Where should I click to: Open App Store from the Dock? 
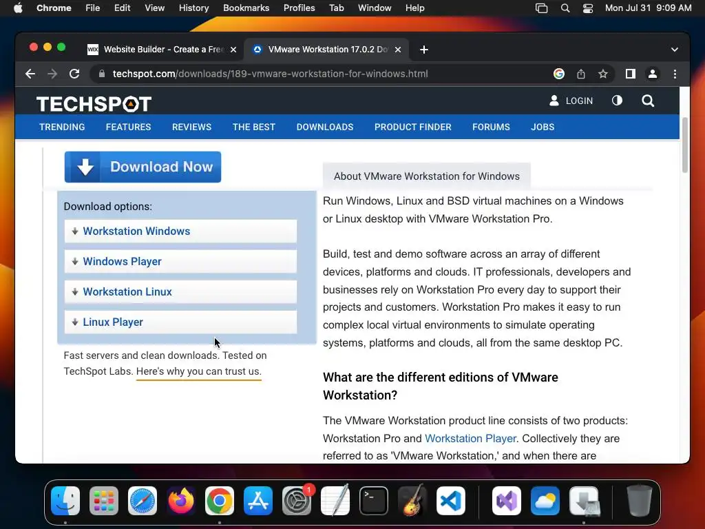(x=258, y=501)
